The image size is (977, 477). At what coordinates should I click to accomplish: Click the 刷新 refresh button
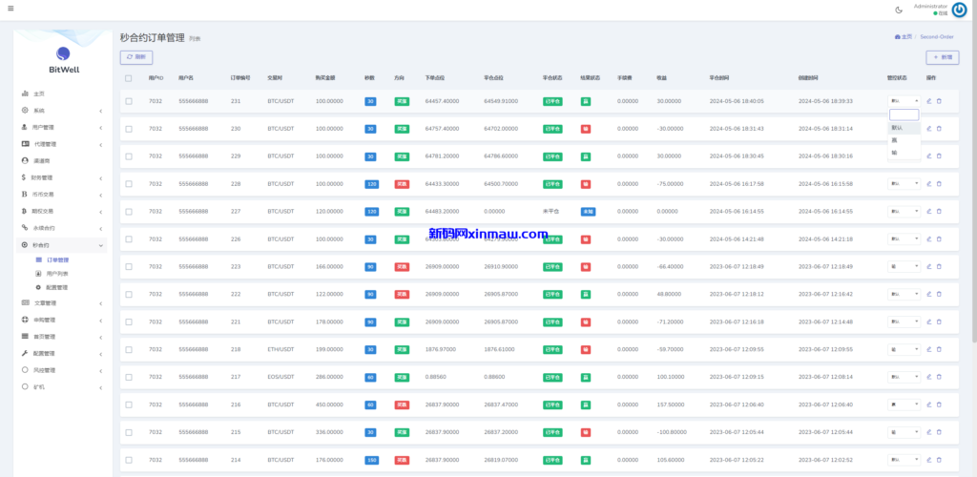tap(135, 57)
